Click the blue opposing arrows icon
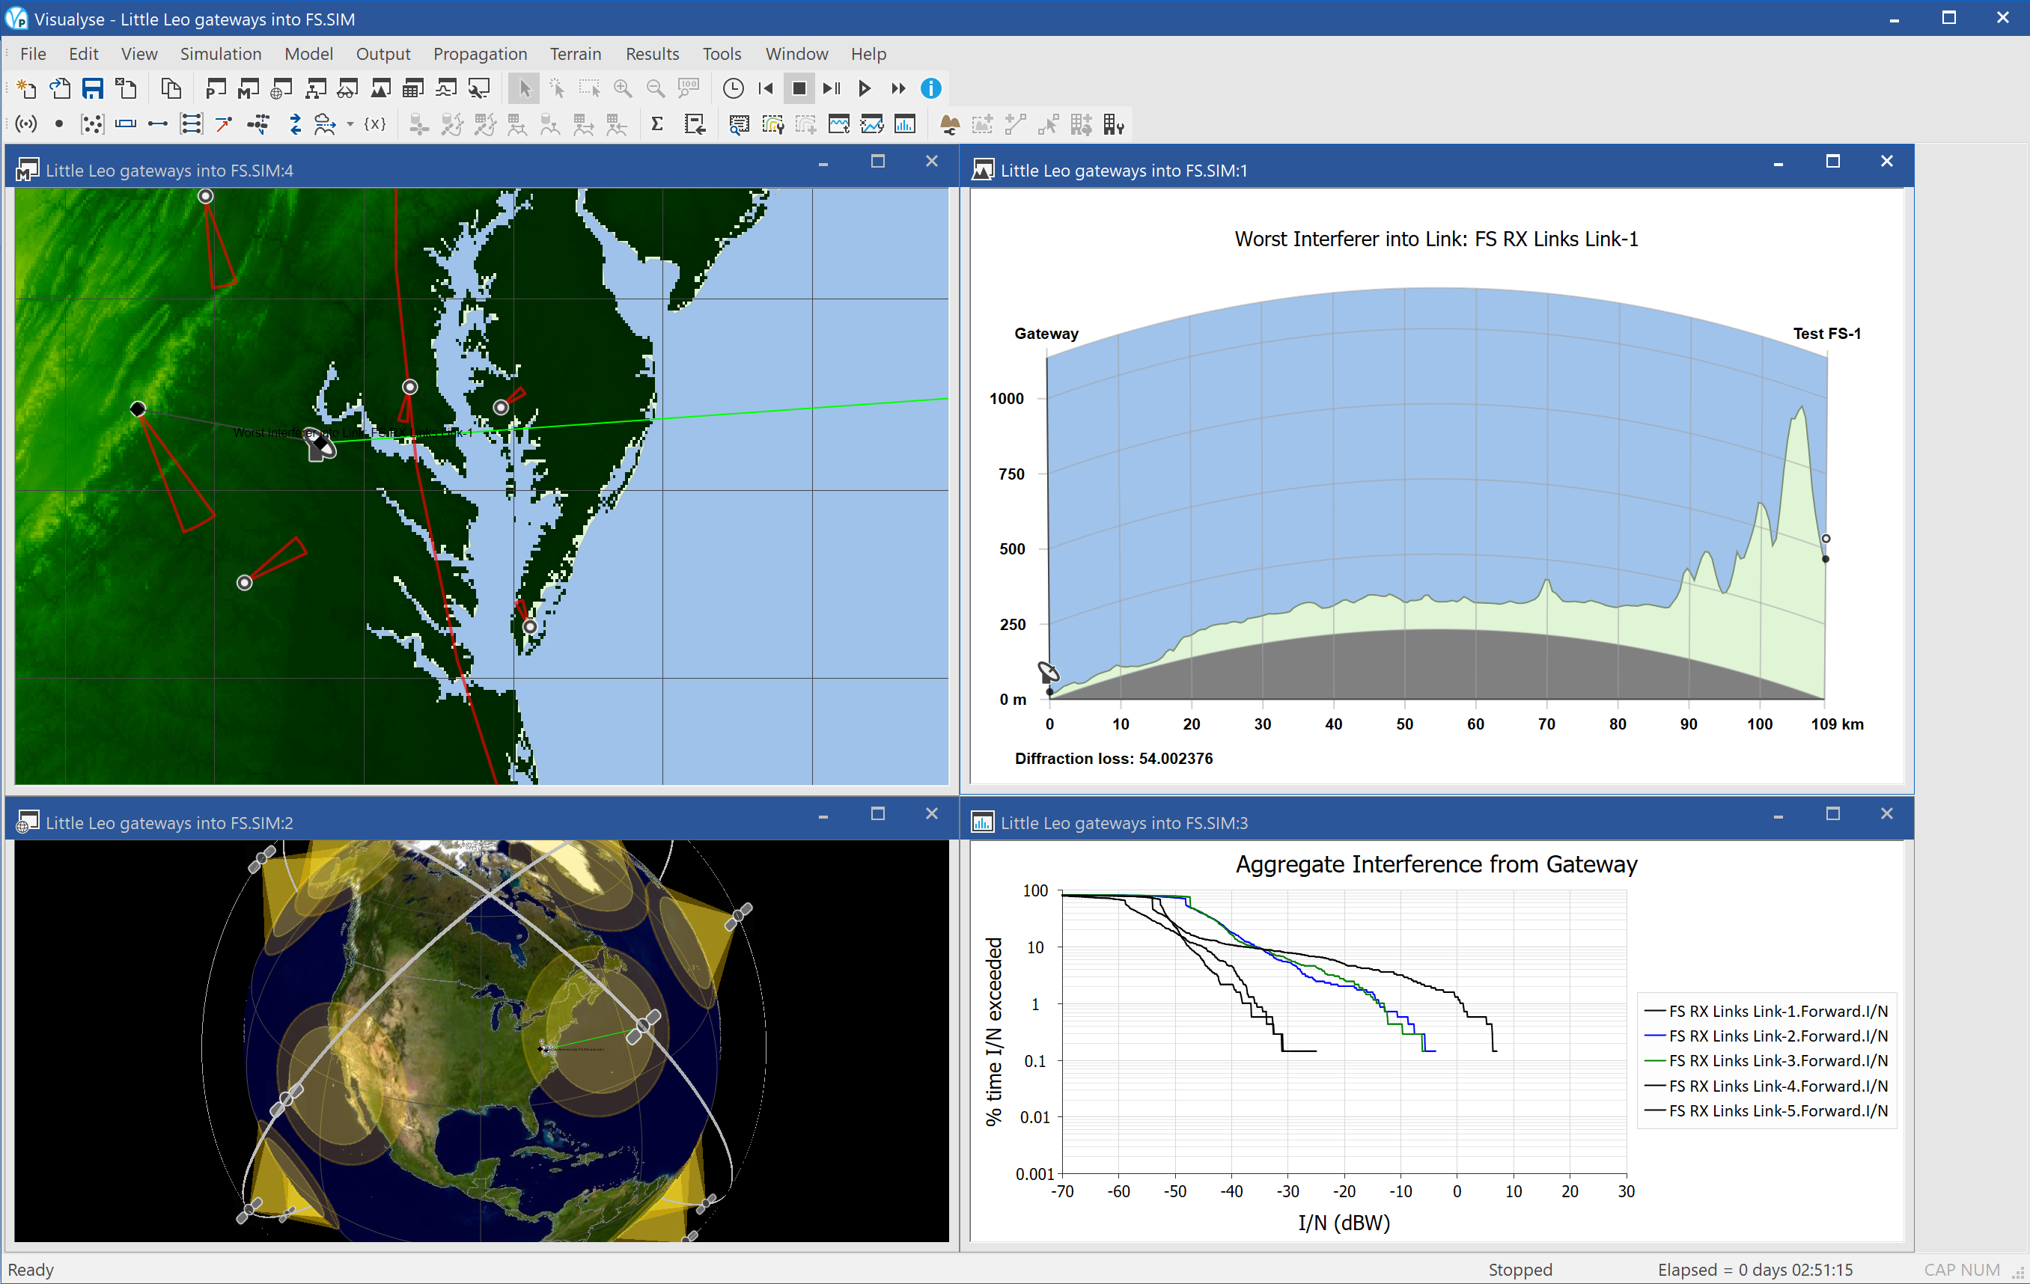Viewport: 2030px width, 1284px height. [x=295, y=125]
